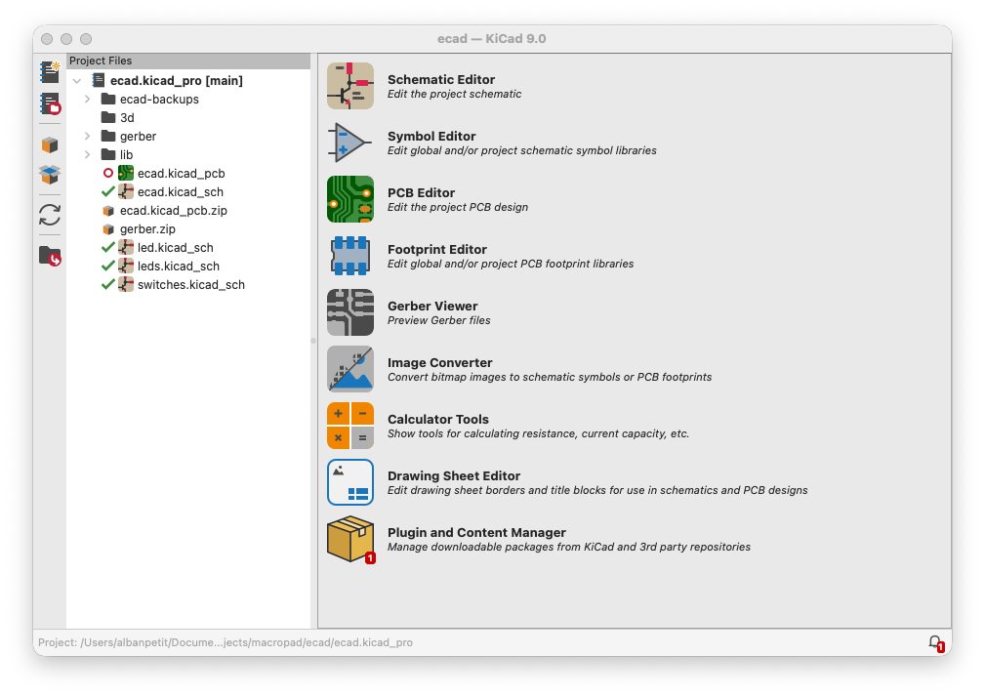This screenshot has height=697, width=985.
Task: Expand the ecad-backups folder
Action: click(87, 100)
